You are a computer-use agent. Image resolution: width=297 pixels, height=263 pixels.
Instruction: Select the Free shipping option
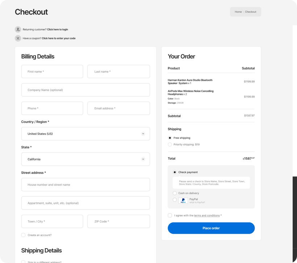(170, 138)
